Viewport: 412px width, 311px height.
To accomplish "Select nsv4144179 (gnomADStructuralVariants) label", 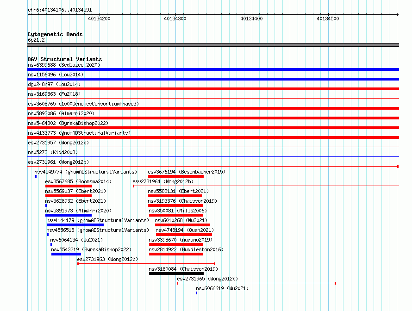I will pyautogui.click(x=98, y=220).
